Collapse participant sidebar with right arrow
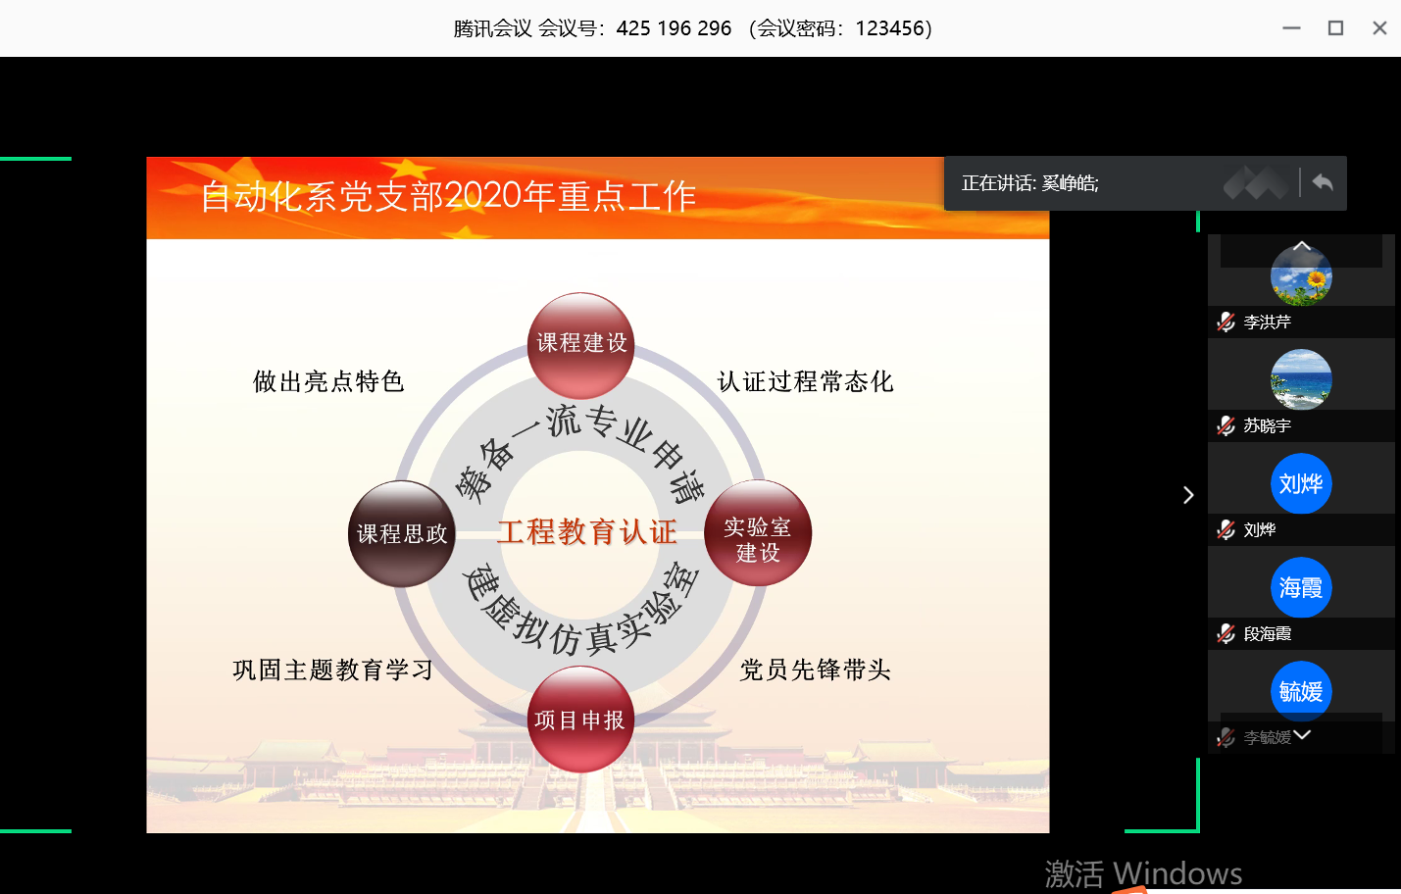Screen dimensions: 1401x894 coord(1188,495)
